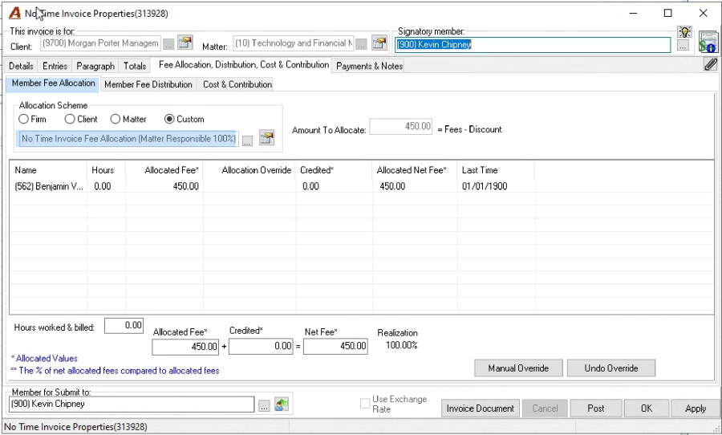The height and width of the screenshot is (435, 722).
Task: Select the Member Fee Allocation subtab
Action: coord(54,83)
